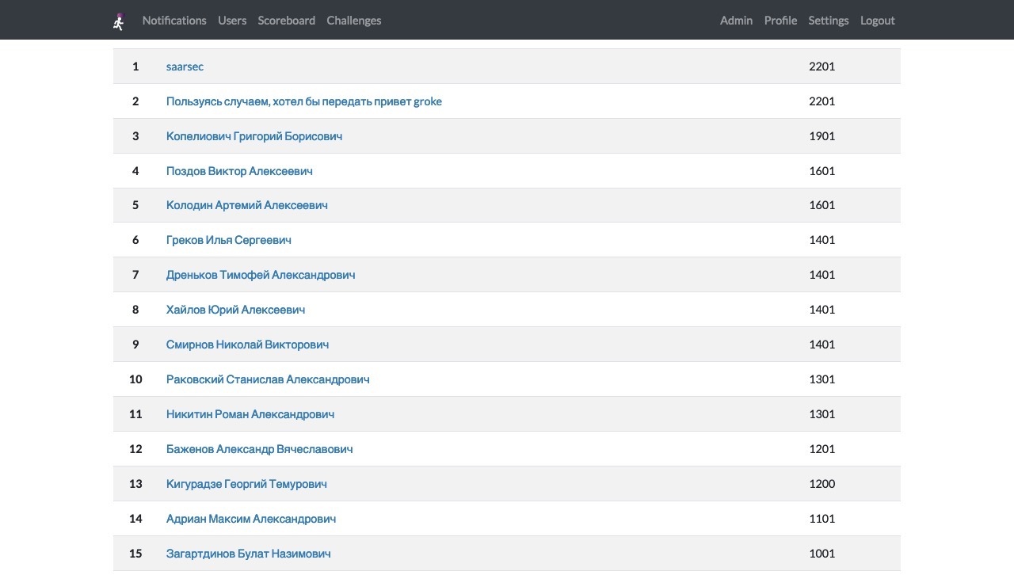The image size is (1014, 575).
Task: Click the score 2201 in saarsec's row
Action: pos(822,67)
